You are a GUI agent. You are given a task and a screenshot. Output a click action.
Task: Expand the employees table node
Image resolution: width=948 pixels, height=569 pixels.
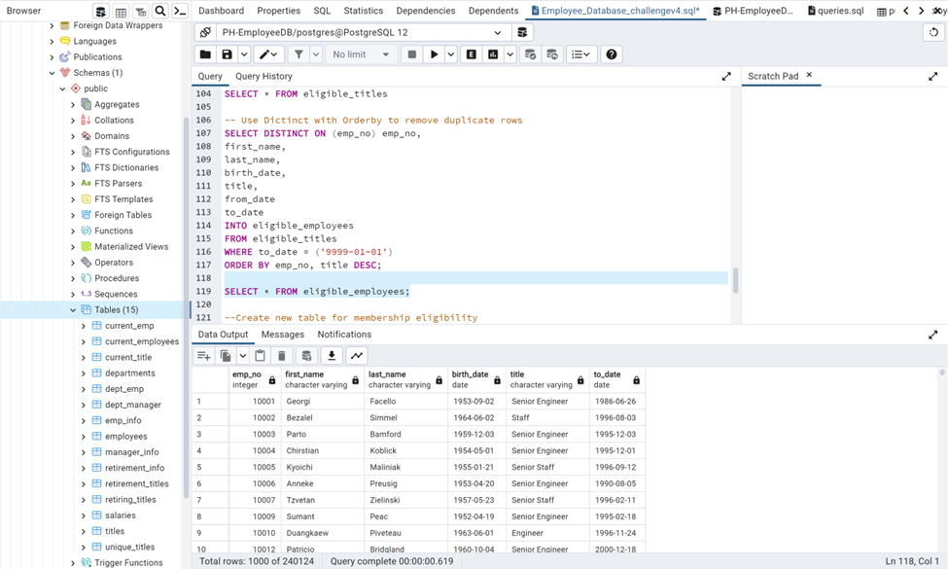tap(86, 436)
